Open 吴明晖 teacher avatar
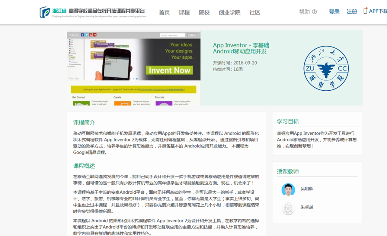The image size is (387, 236). (x=288, y=189)
